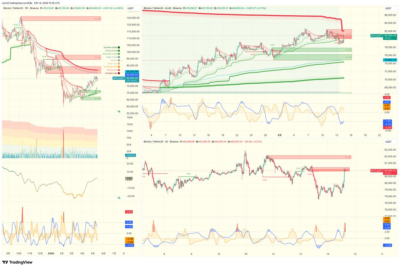Screen dimensions: 400x268
Task: Click the 5月 label on the 4-hour time axis
Action: (x=280, y=135)
